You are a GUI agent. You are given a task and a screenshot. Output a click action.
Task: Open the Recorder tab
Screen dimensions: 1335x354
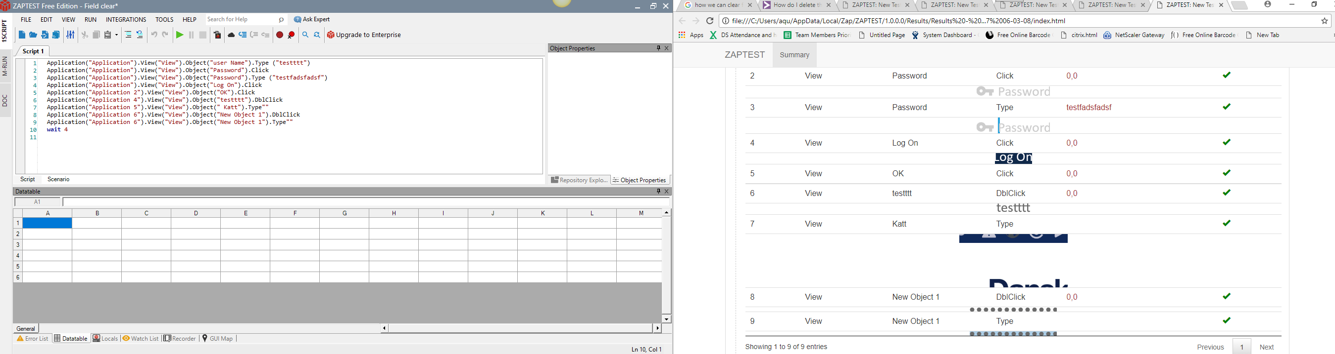click(x=180, y=339)
